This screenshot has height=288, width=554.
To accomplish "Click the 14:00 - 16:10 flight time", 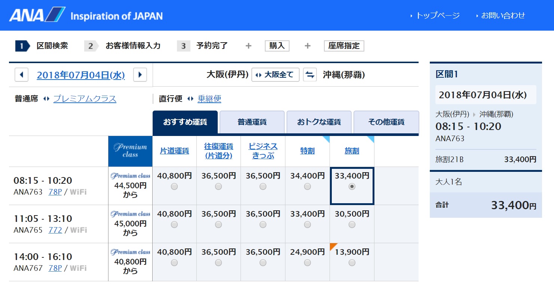I will 43,257.
